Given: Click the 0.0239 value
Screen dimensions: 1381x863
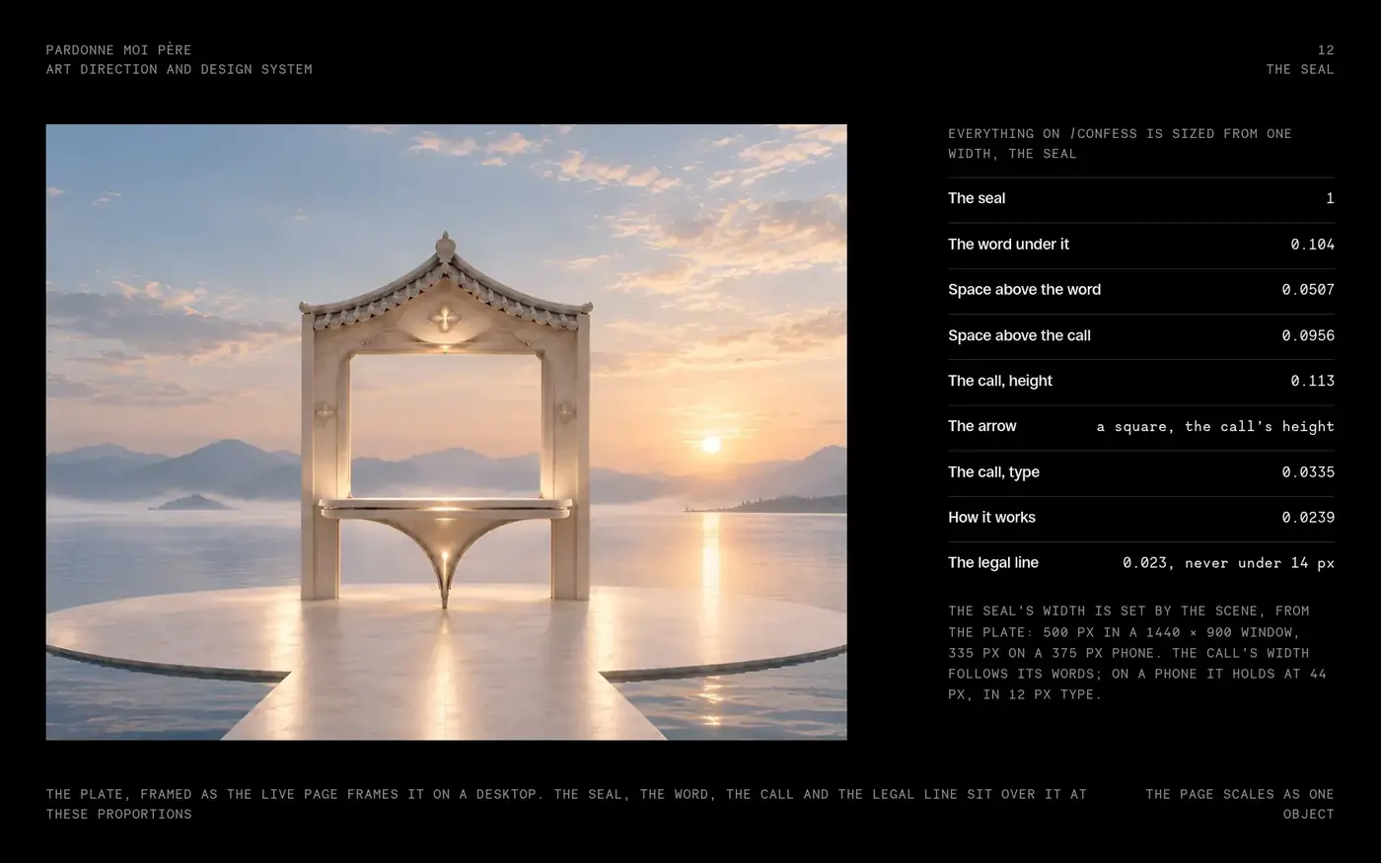Looking at the screenshot, I should coord(1308,518).
